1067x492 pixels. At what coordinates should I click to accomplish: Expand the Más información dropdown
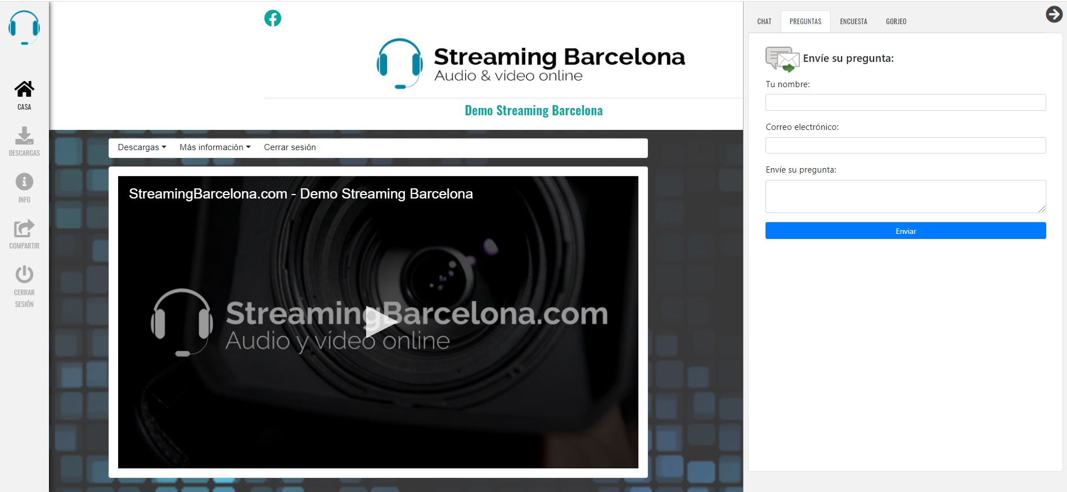click(x=215, y=147)
